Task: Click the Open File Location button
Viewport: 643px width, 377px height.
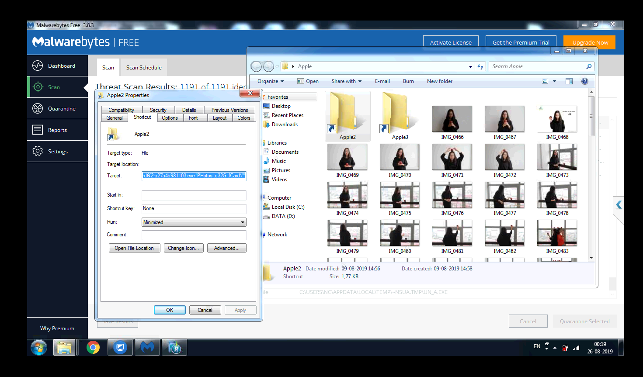Action: 134,248
